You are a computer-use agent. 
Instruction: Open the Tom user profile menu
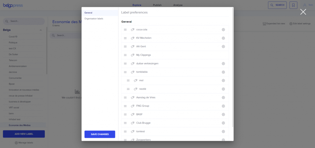tap(308, 5)
